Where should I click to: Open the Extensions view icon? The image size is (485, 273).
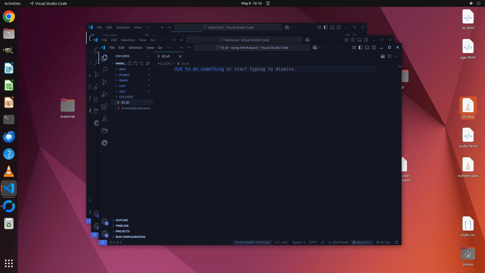click(105, 106)
